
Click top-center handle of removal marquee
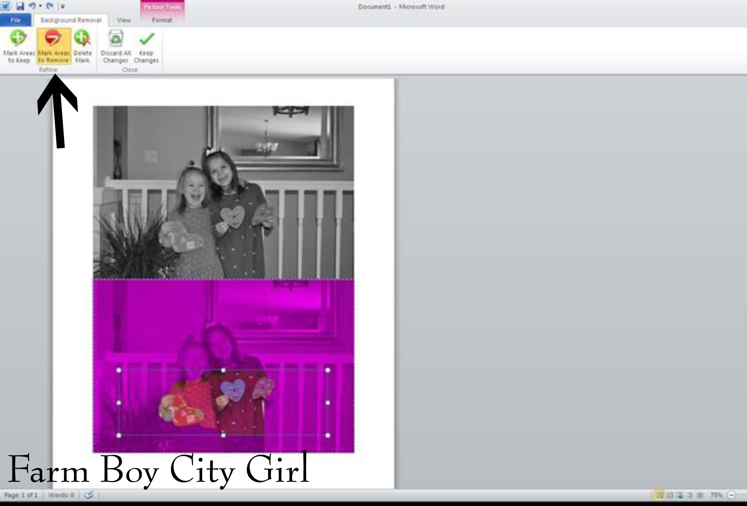223,370
